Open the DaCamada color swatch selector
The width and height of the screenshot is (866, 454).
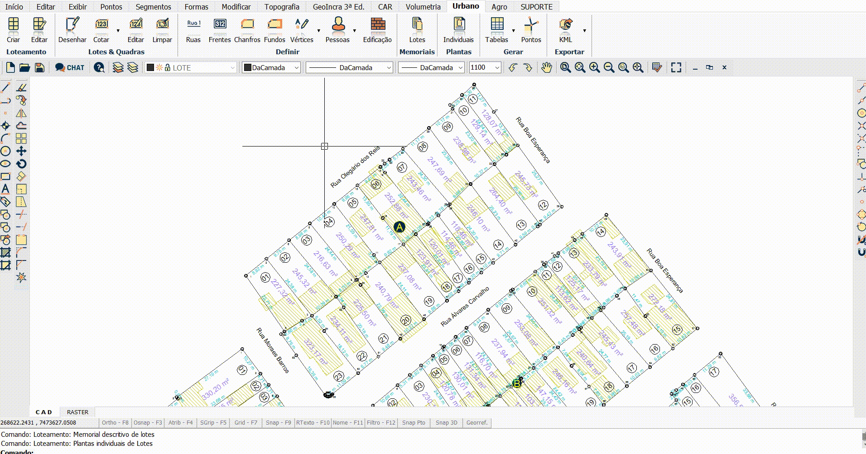click(x=271, y=68)
